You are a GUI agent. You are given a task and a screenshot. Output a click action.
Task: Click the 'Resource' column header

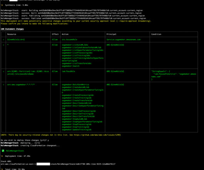pyautogui.click(x=12, y=34)
